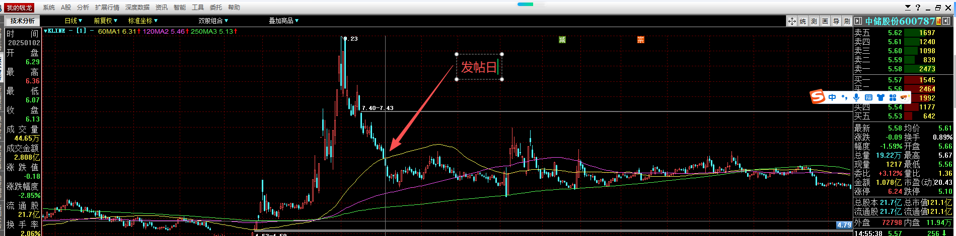The width and height of the screenshot is (956, 236).
Task: Click the 测 measure toolbar button
Action: coord(814,21)
